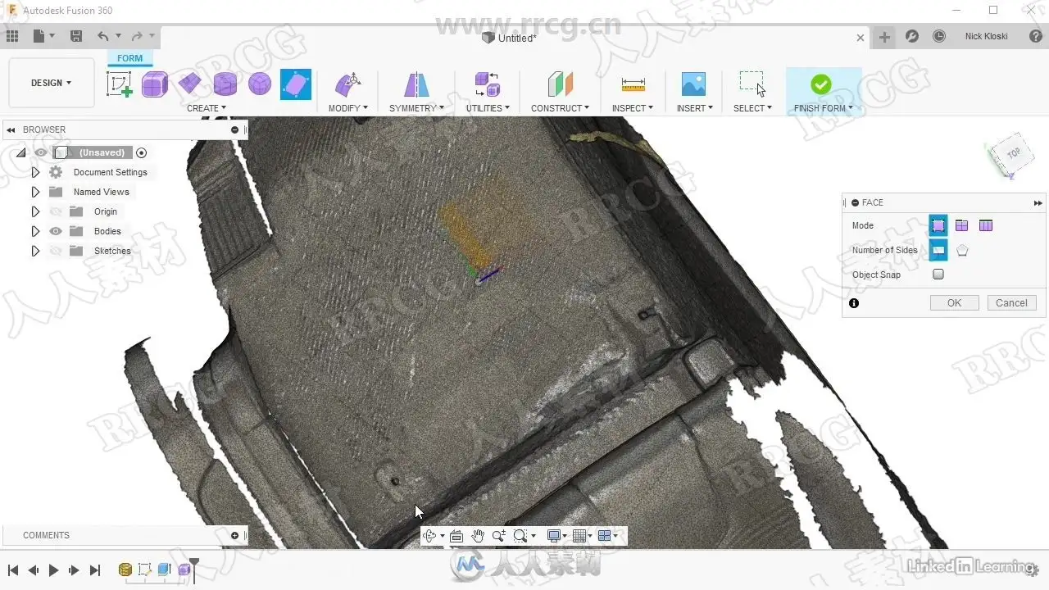1049x590 pixels.
Task: Click the Orbit navigation icon
Action: [430, 536]
